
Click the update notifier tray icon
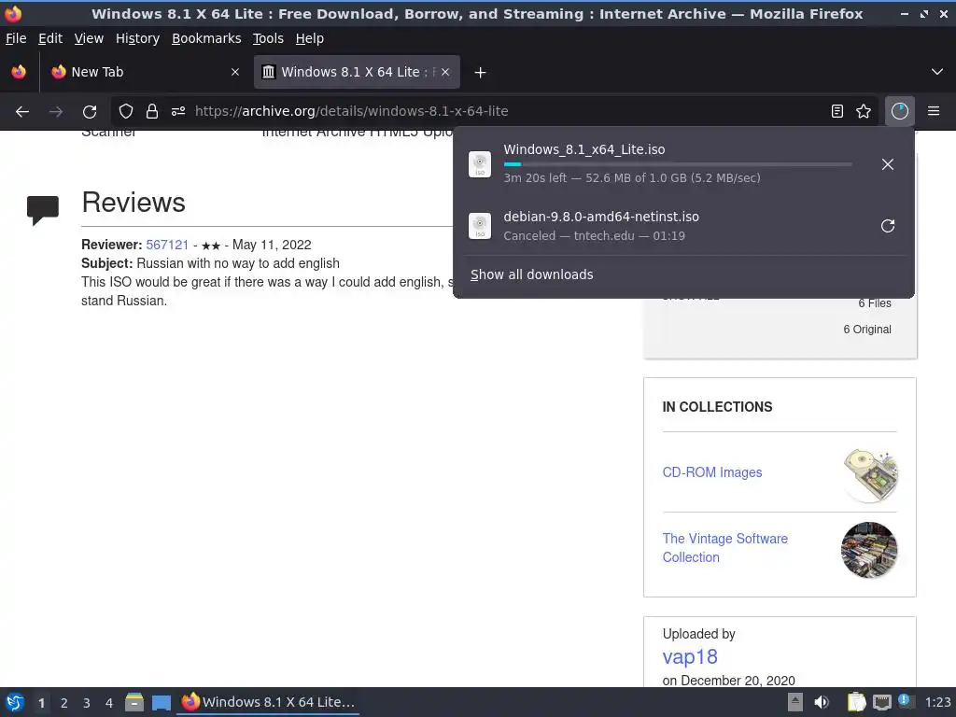tap(905, 701)
